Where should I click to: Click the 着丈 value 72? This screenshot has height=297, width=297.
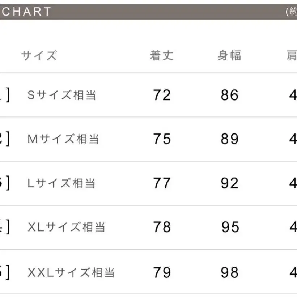tap(162, 95)
